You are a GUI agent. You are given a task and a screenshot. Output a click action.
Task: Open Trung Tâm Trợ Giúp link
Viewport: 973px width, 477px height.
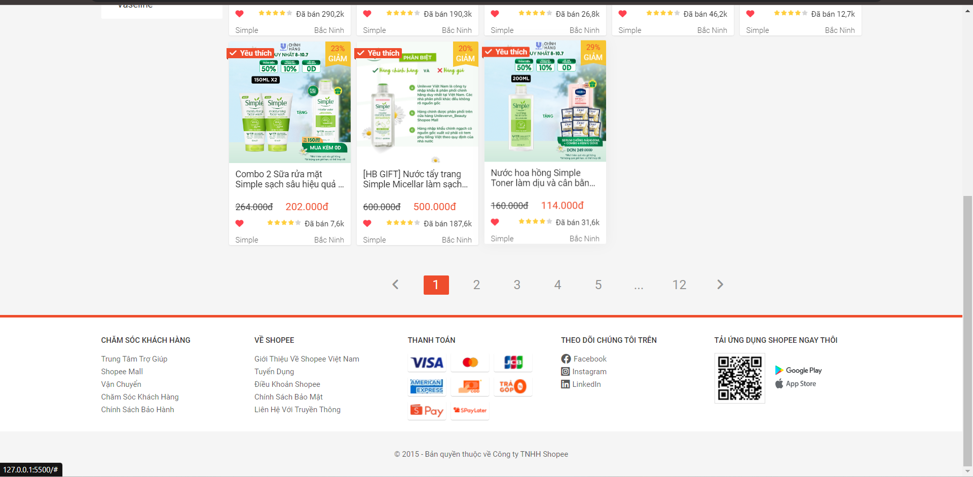(134, 359)
